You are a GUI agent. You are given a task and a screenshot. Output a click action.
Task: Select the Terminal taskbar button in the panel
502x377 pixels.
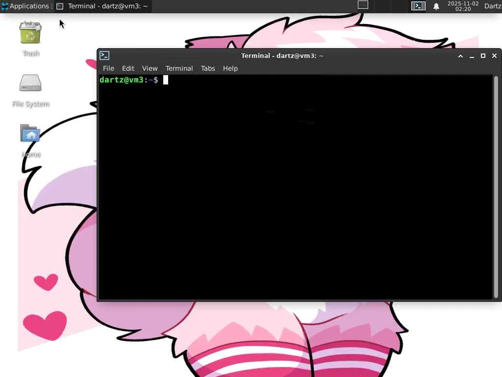[x=102, y=6]
